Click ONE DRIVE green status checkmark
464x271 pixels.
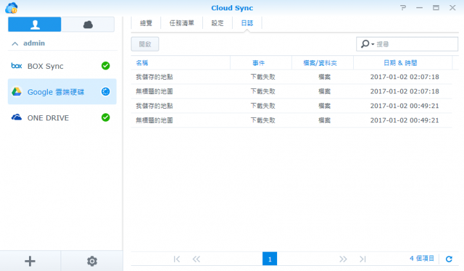106,117
